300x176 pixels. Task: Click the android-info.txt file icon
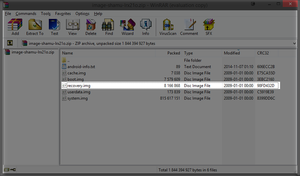(64, 66)
